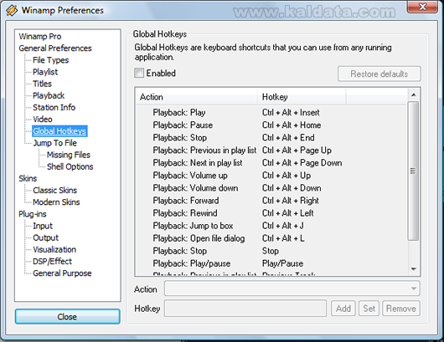Select the Plug-ins tree node
Viewport: 444px width, 342px height.
click(33, 214)
